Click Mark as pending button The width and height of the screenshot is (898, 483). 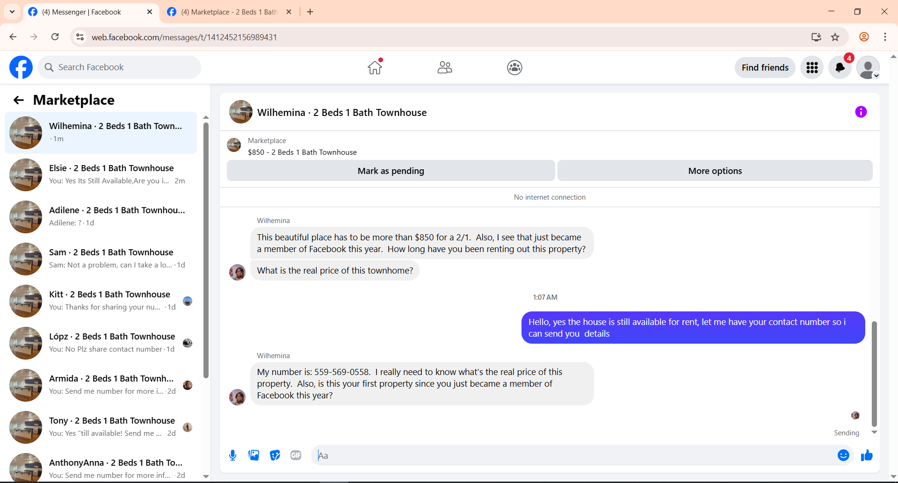[391, 171]
